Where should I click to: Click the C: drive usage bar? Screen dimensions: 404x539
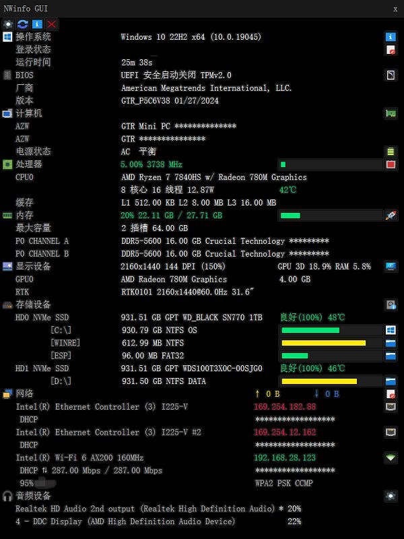point(330,330)
